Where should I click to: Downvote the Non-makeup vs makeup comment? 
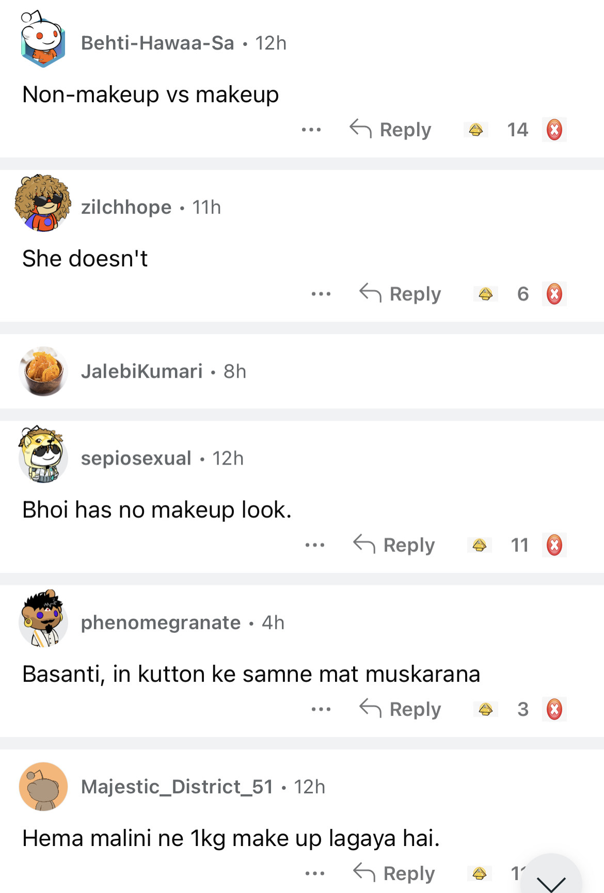pos(554,130)
